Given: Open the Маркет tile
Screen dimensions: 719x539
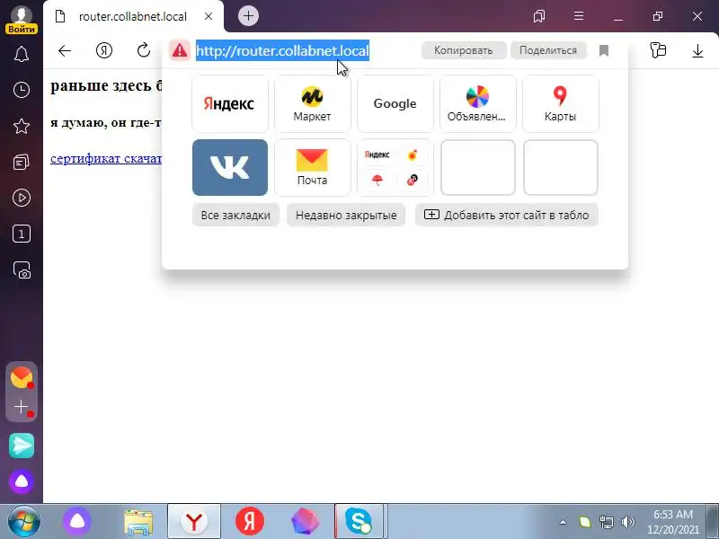Looking at the screenshot, I should (312, 104).
